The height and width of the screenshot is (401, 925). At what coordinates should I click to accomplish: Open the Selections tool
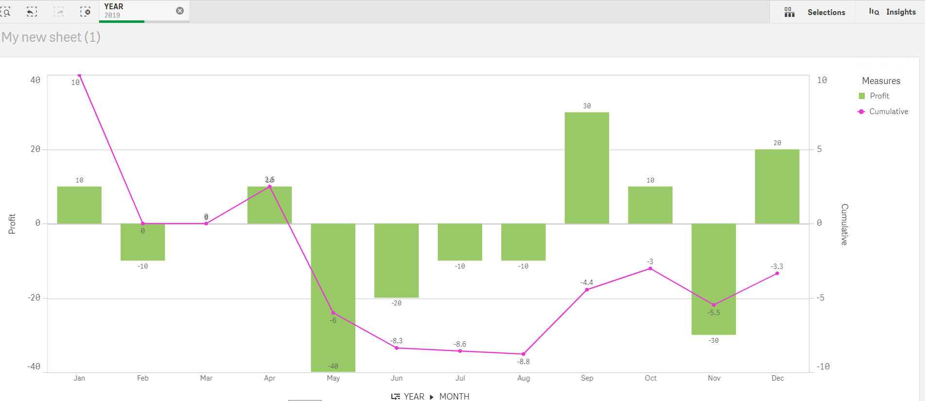pyautogui.click(x=815, y=12)
